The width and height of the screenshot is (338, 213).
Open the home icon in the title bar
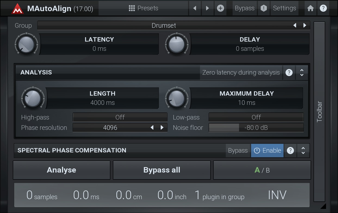tap(310, 8)
